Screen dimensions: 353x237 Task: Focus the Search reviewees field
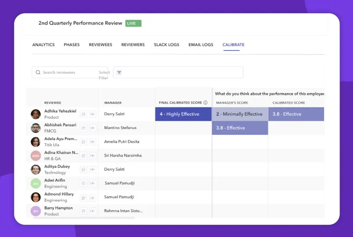70,72
